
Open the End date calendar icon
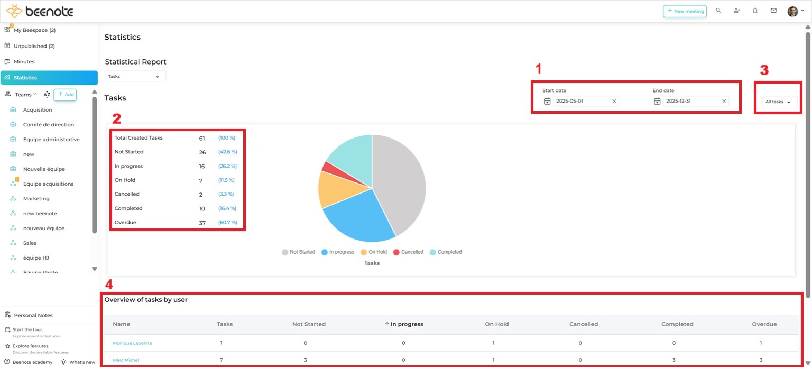click(657, 101)
